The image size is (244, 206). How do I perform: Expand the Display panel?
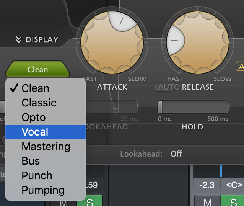(x=37, y=39)
